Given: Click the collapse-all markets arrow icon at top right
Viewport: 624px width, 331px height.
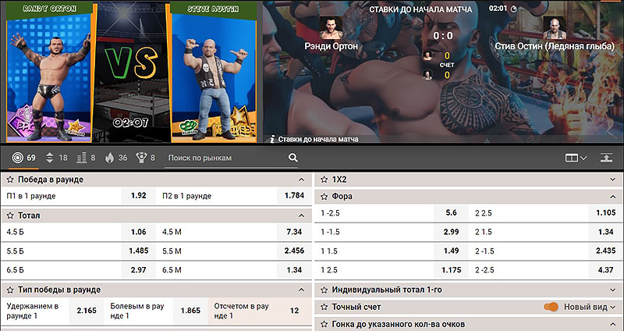Looking at the screenshot, I should (x=606, y=158).
